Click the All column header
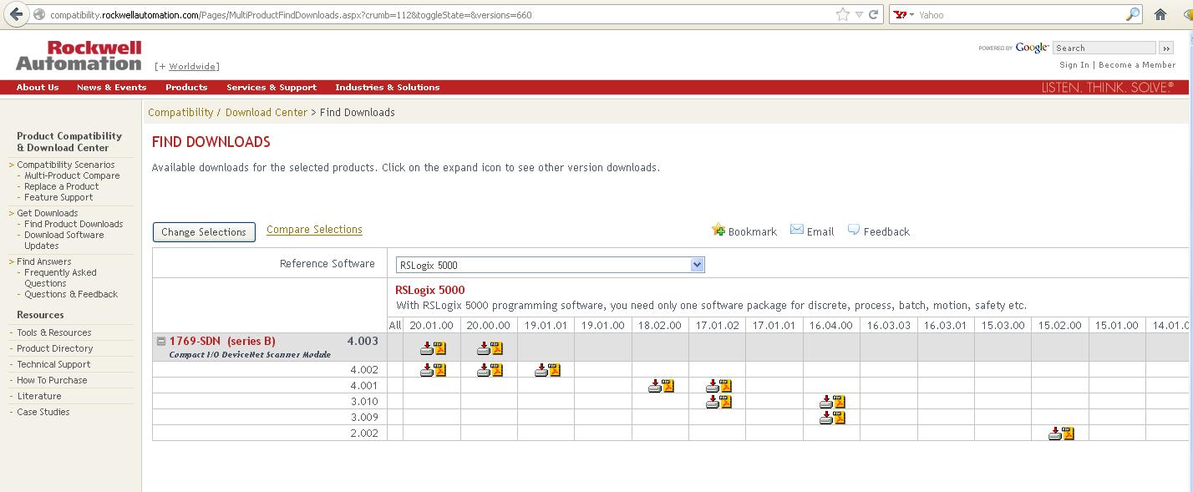 pos(395,325)
